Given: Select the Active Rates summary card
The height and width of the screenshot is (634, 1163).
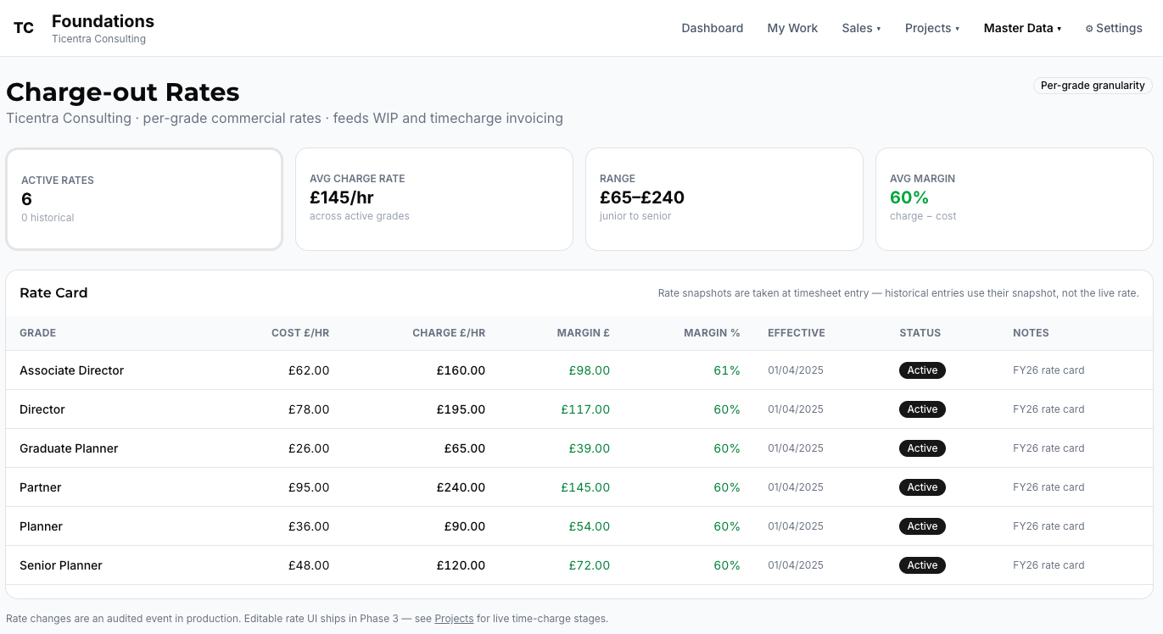Looking at the screenshot, I should (144, 199).
